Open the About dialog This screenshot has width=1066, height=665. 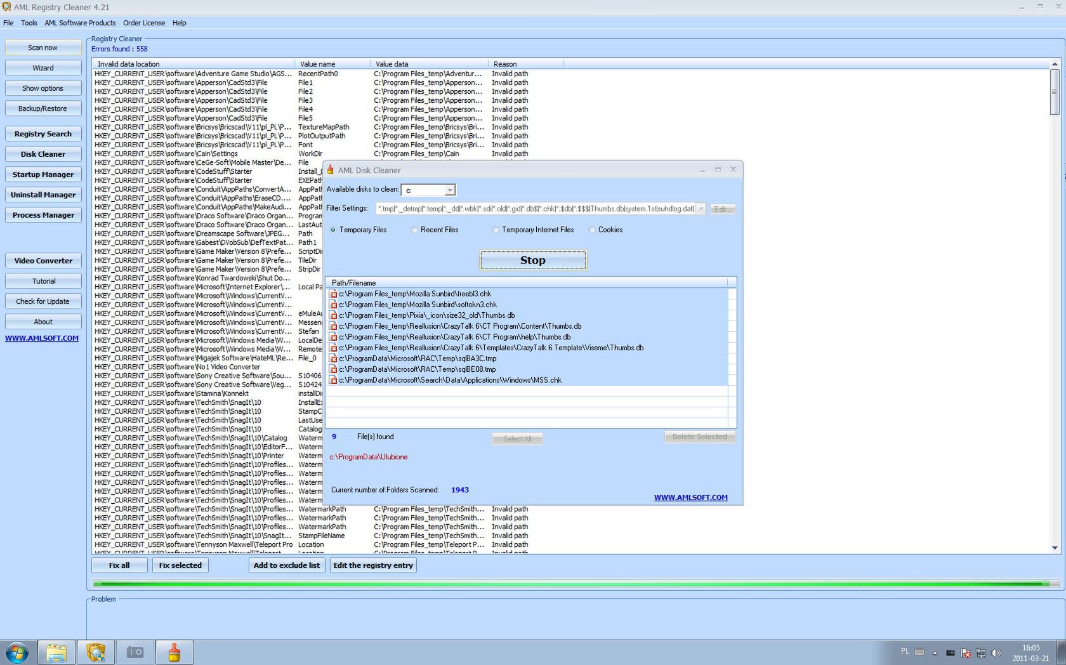coord(43,322)
